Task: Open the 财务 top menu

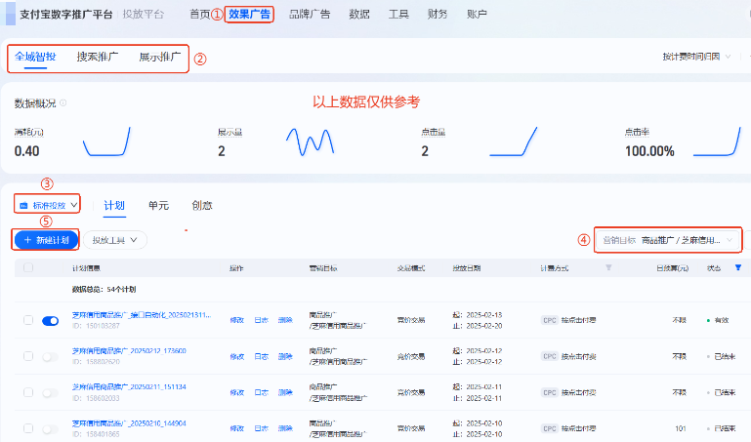Action: [438, 14]
